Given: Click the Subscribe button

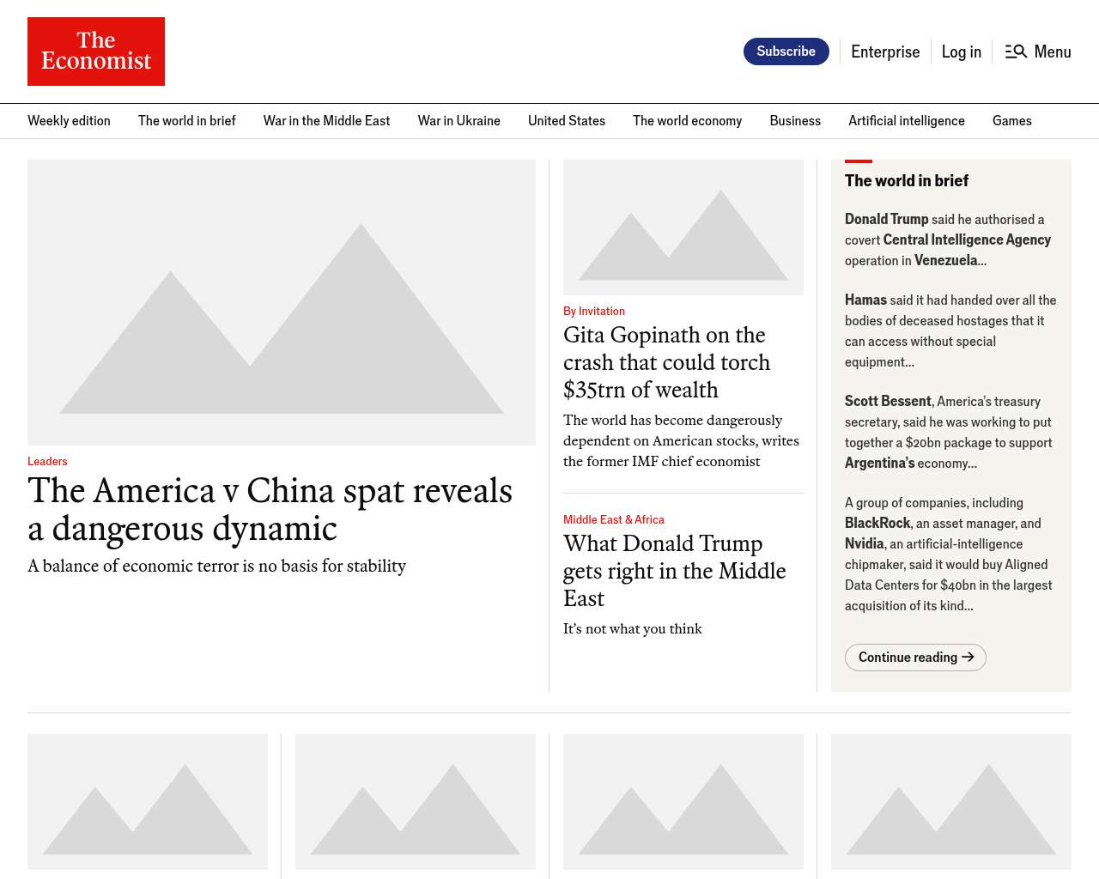Looking at the screenshot, I should [x=786, y=52].
